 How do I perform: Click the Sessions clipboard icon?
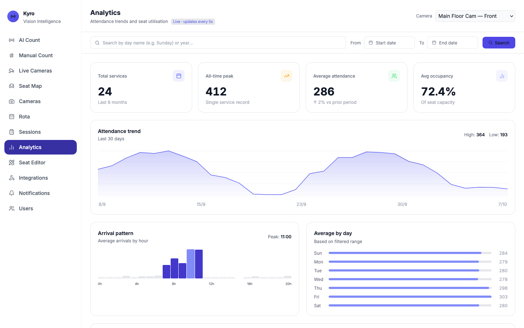[12, 132]
